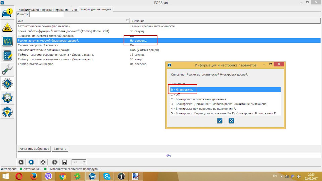
Task: Click the EN language indicator in tray
Action: click(x=275, y=176)
